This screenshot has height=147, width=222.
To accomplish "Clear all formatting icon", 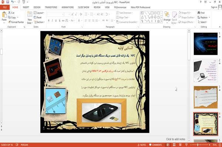I will click(x=81, y=14).
